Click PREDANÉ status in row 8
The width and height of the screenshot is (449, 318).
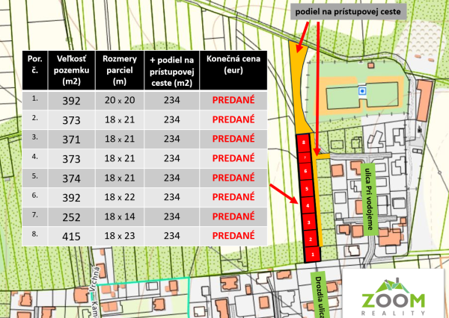click(231, 234)
